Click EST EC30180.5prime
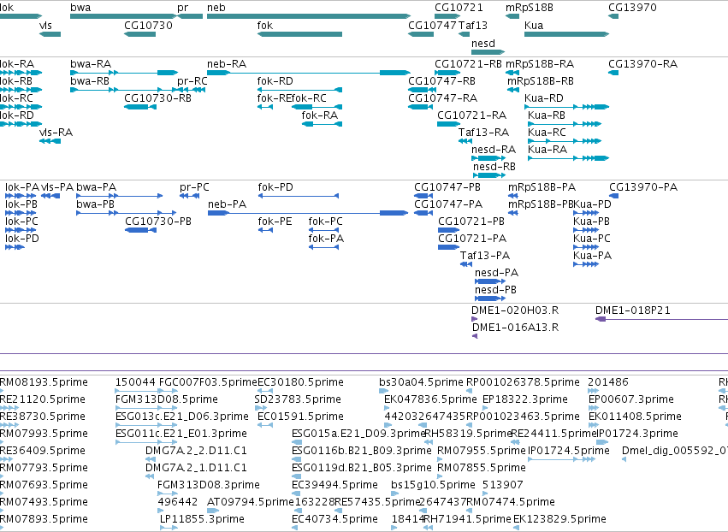Viewport: 728px width, 532px height. point(301,382)
